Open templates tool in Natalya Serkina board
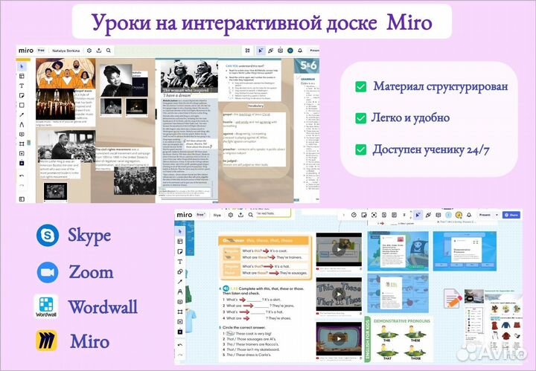536x371 pixels. point(22,76)
